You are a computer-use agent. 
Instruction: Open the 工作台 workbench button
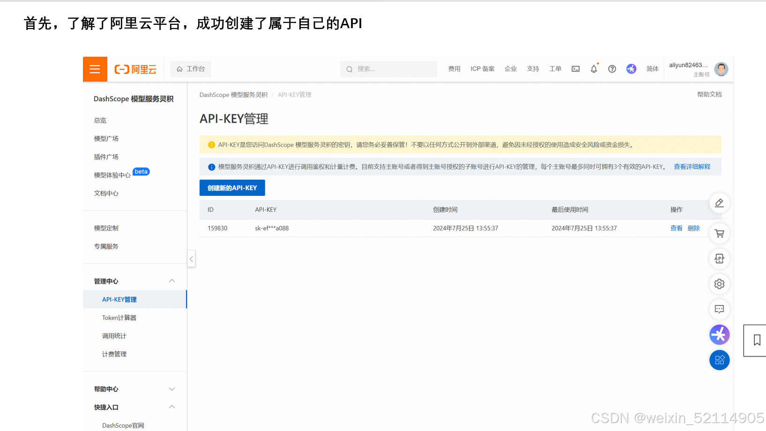[191, 69]
